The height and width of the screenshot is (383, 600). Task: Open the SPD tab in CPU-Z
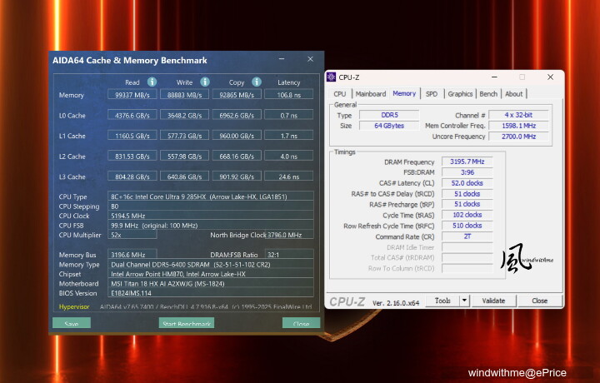[x=432, y=94]
